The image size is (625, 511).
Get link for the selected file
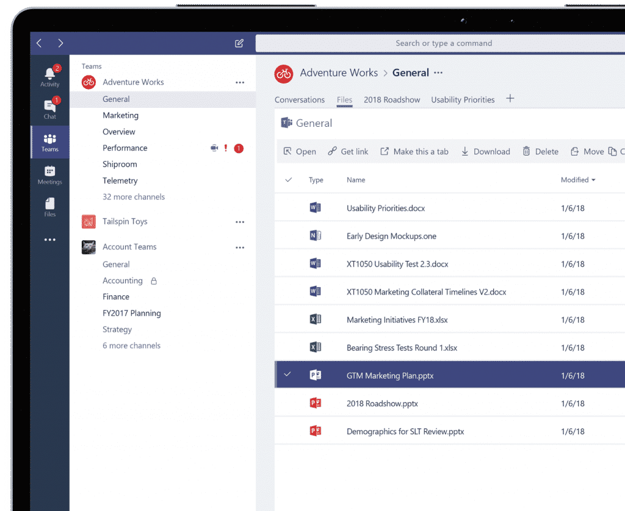pos(348,151)
